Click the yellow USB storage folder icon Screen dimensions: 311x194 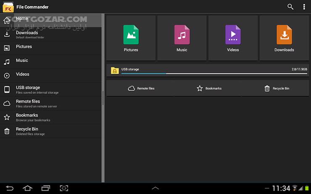coord(115,70)
